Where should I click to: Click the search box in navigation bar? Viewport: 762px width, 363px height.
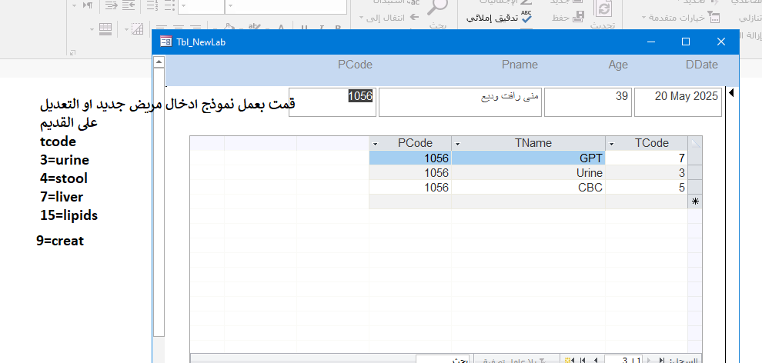click(443, 360)
